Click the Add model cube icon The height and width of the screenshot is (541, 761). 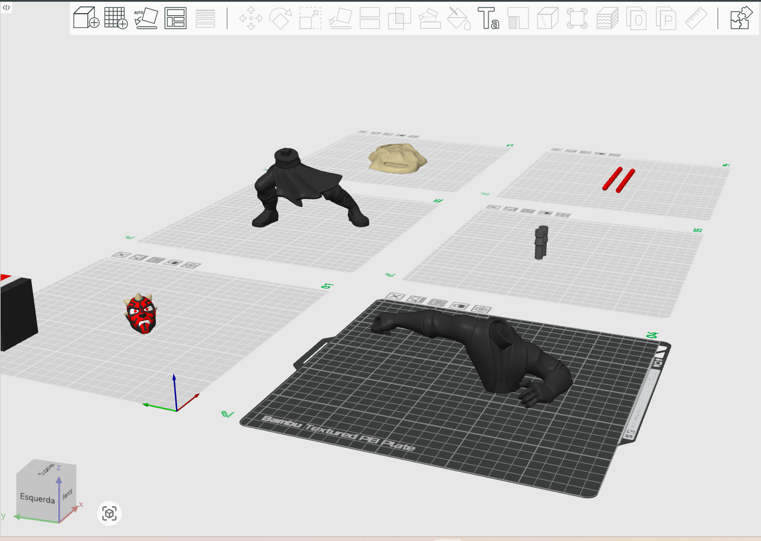pyautogui.click(x=86, y=18)
